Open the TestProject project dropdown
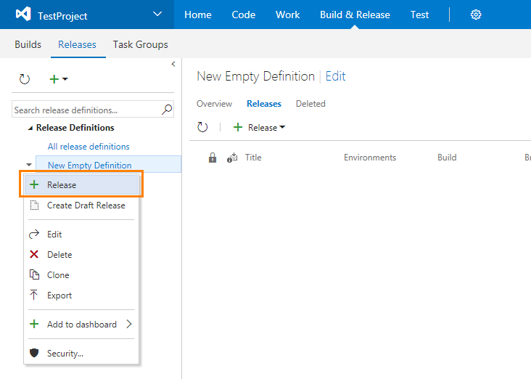531x379 pixels. (157, 15)
